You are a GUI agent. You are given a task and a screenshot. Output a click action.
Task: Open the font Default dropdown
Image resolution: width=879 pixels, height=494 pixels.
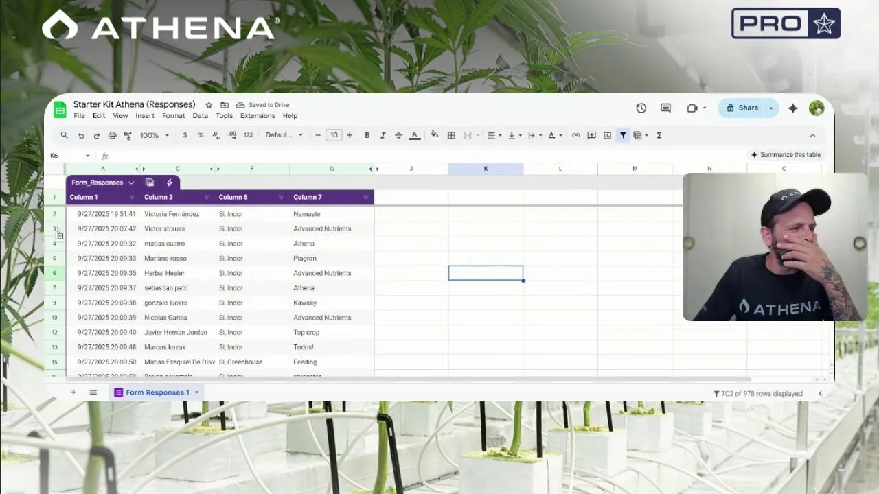pyautogui.click(x=284, y=135)
